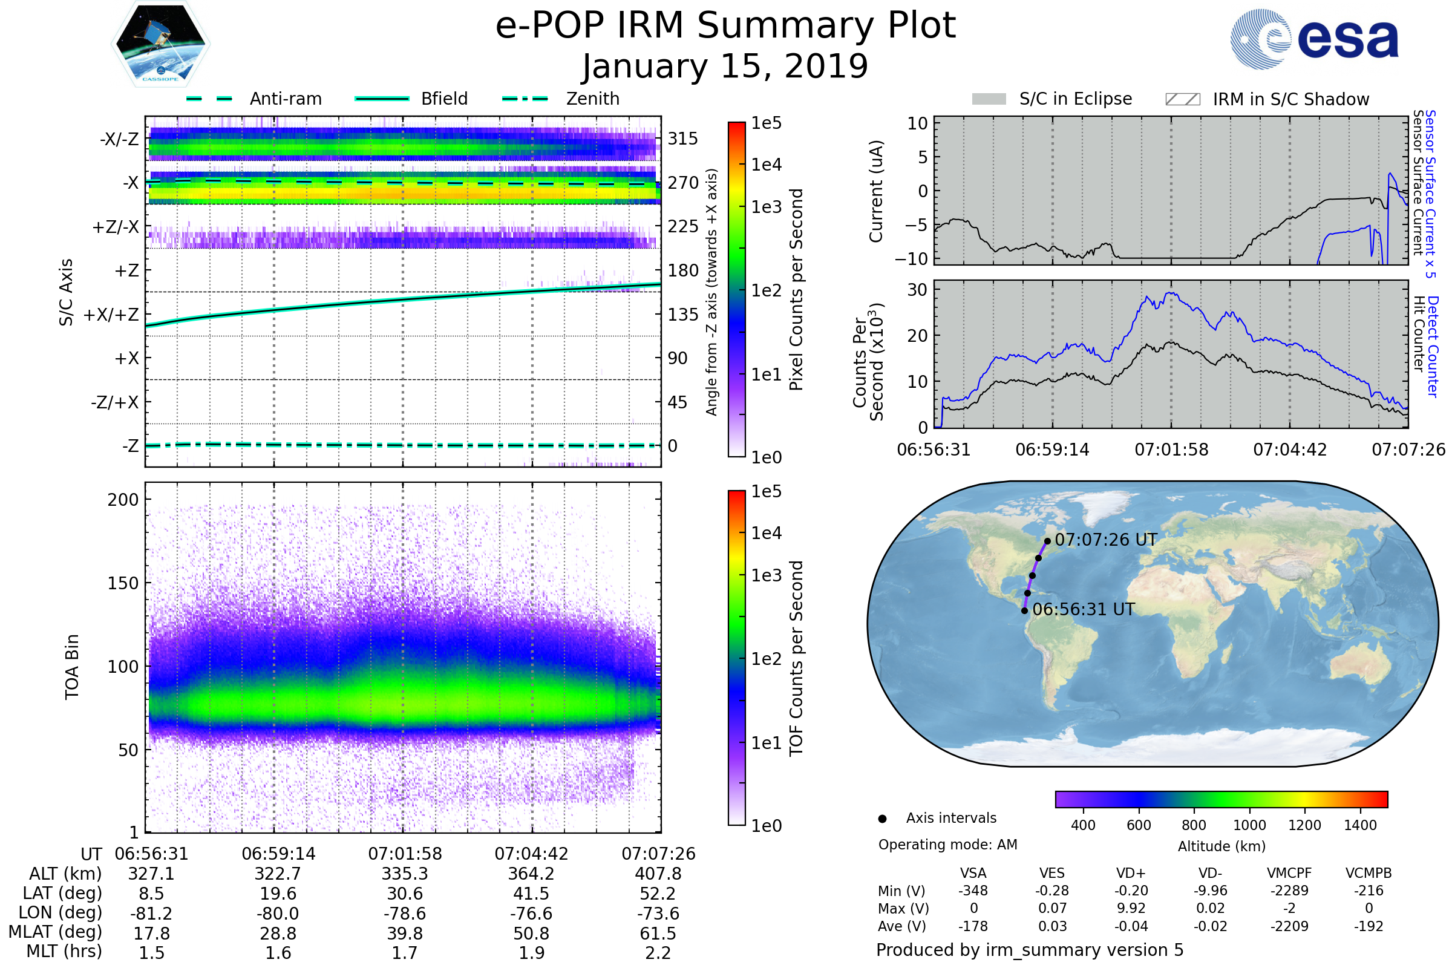
Task: Click the Zenith dash-dot legend marker
Action: (x=525, y=99)
